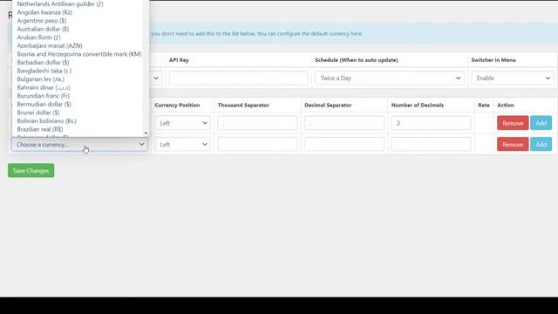The image size is (558, 314).
Task: Select Bolivian boliviano (Bs.)
Action: 46,121
